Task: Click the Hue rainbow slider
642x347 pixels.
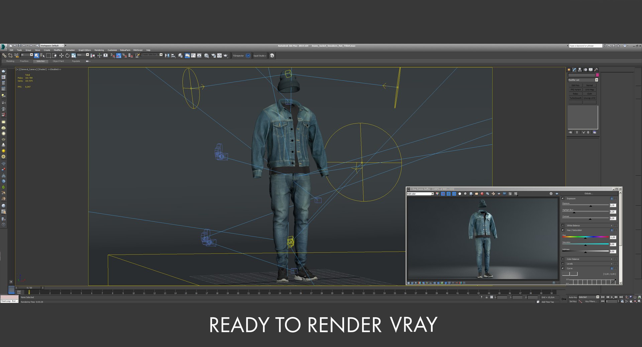Action: pos(585,237)
